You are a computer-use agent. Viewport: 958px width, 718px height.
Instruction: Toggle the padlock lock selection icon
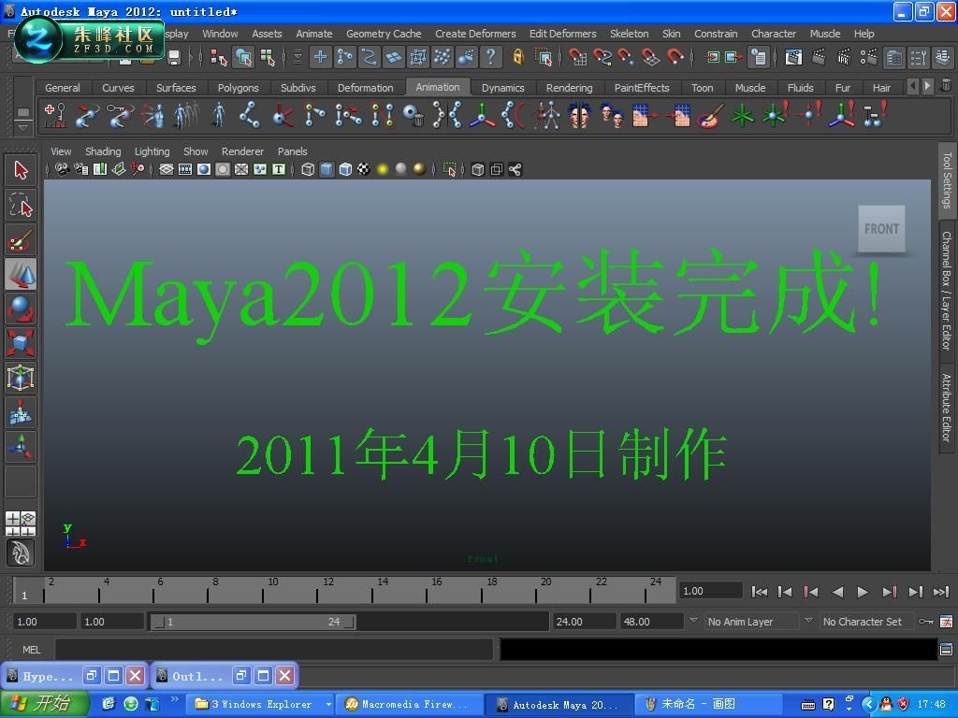click(518, 57)
